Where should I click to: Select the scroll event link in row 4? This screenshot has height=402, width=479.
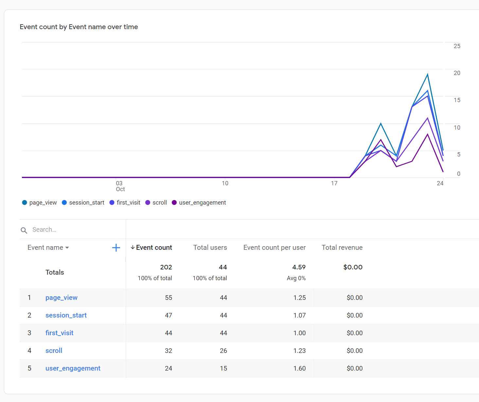54,350
